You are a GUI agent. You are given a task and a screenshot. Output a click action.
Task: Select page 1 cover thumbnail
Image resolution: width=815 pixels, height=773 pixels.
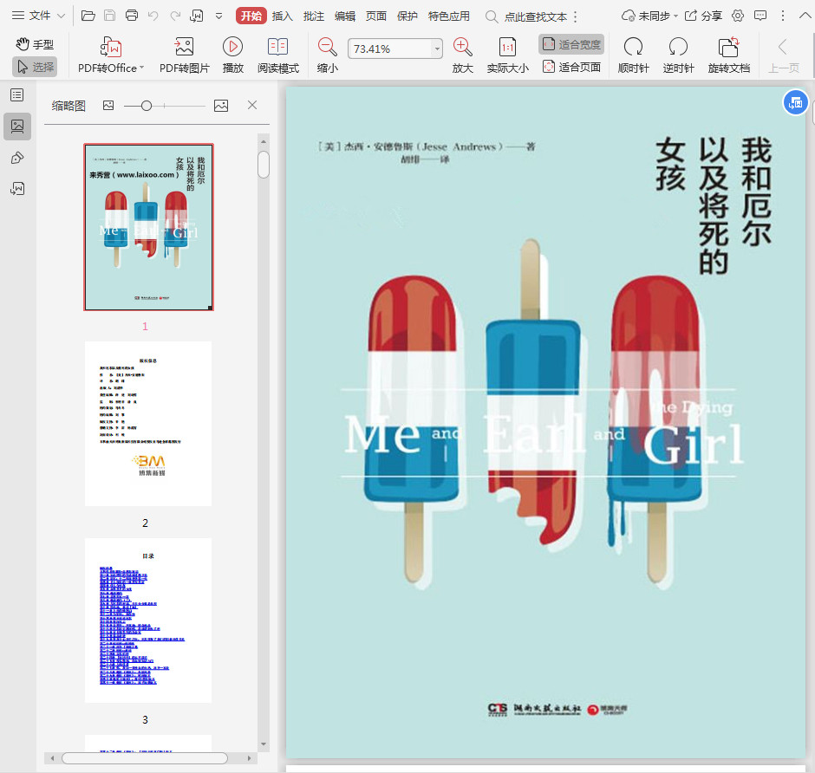[148, 227]
